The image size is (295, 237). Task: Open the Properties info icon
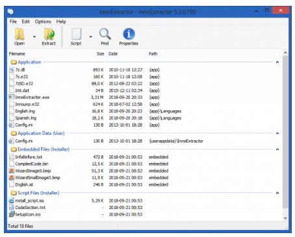[129, 34]
